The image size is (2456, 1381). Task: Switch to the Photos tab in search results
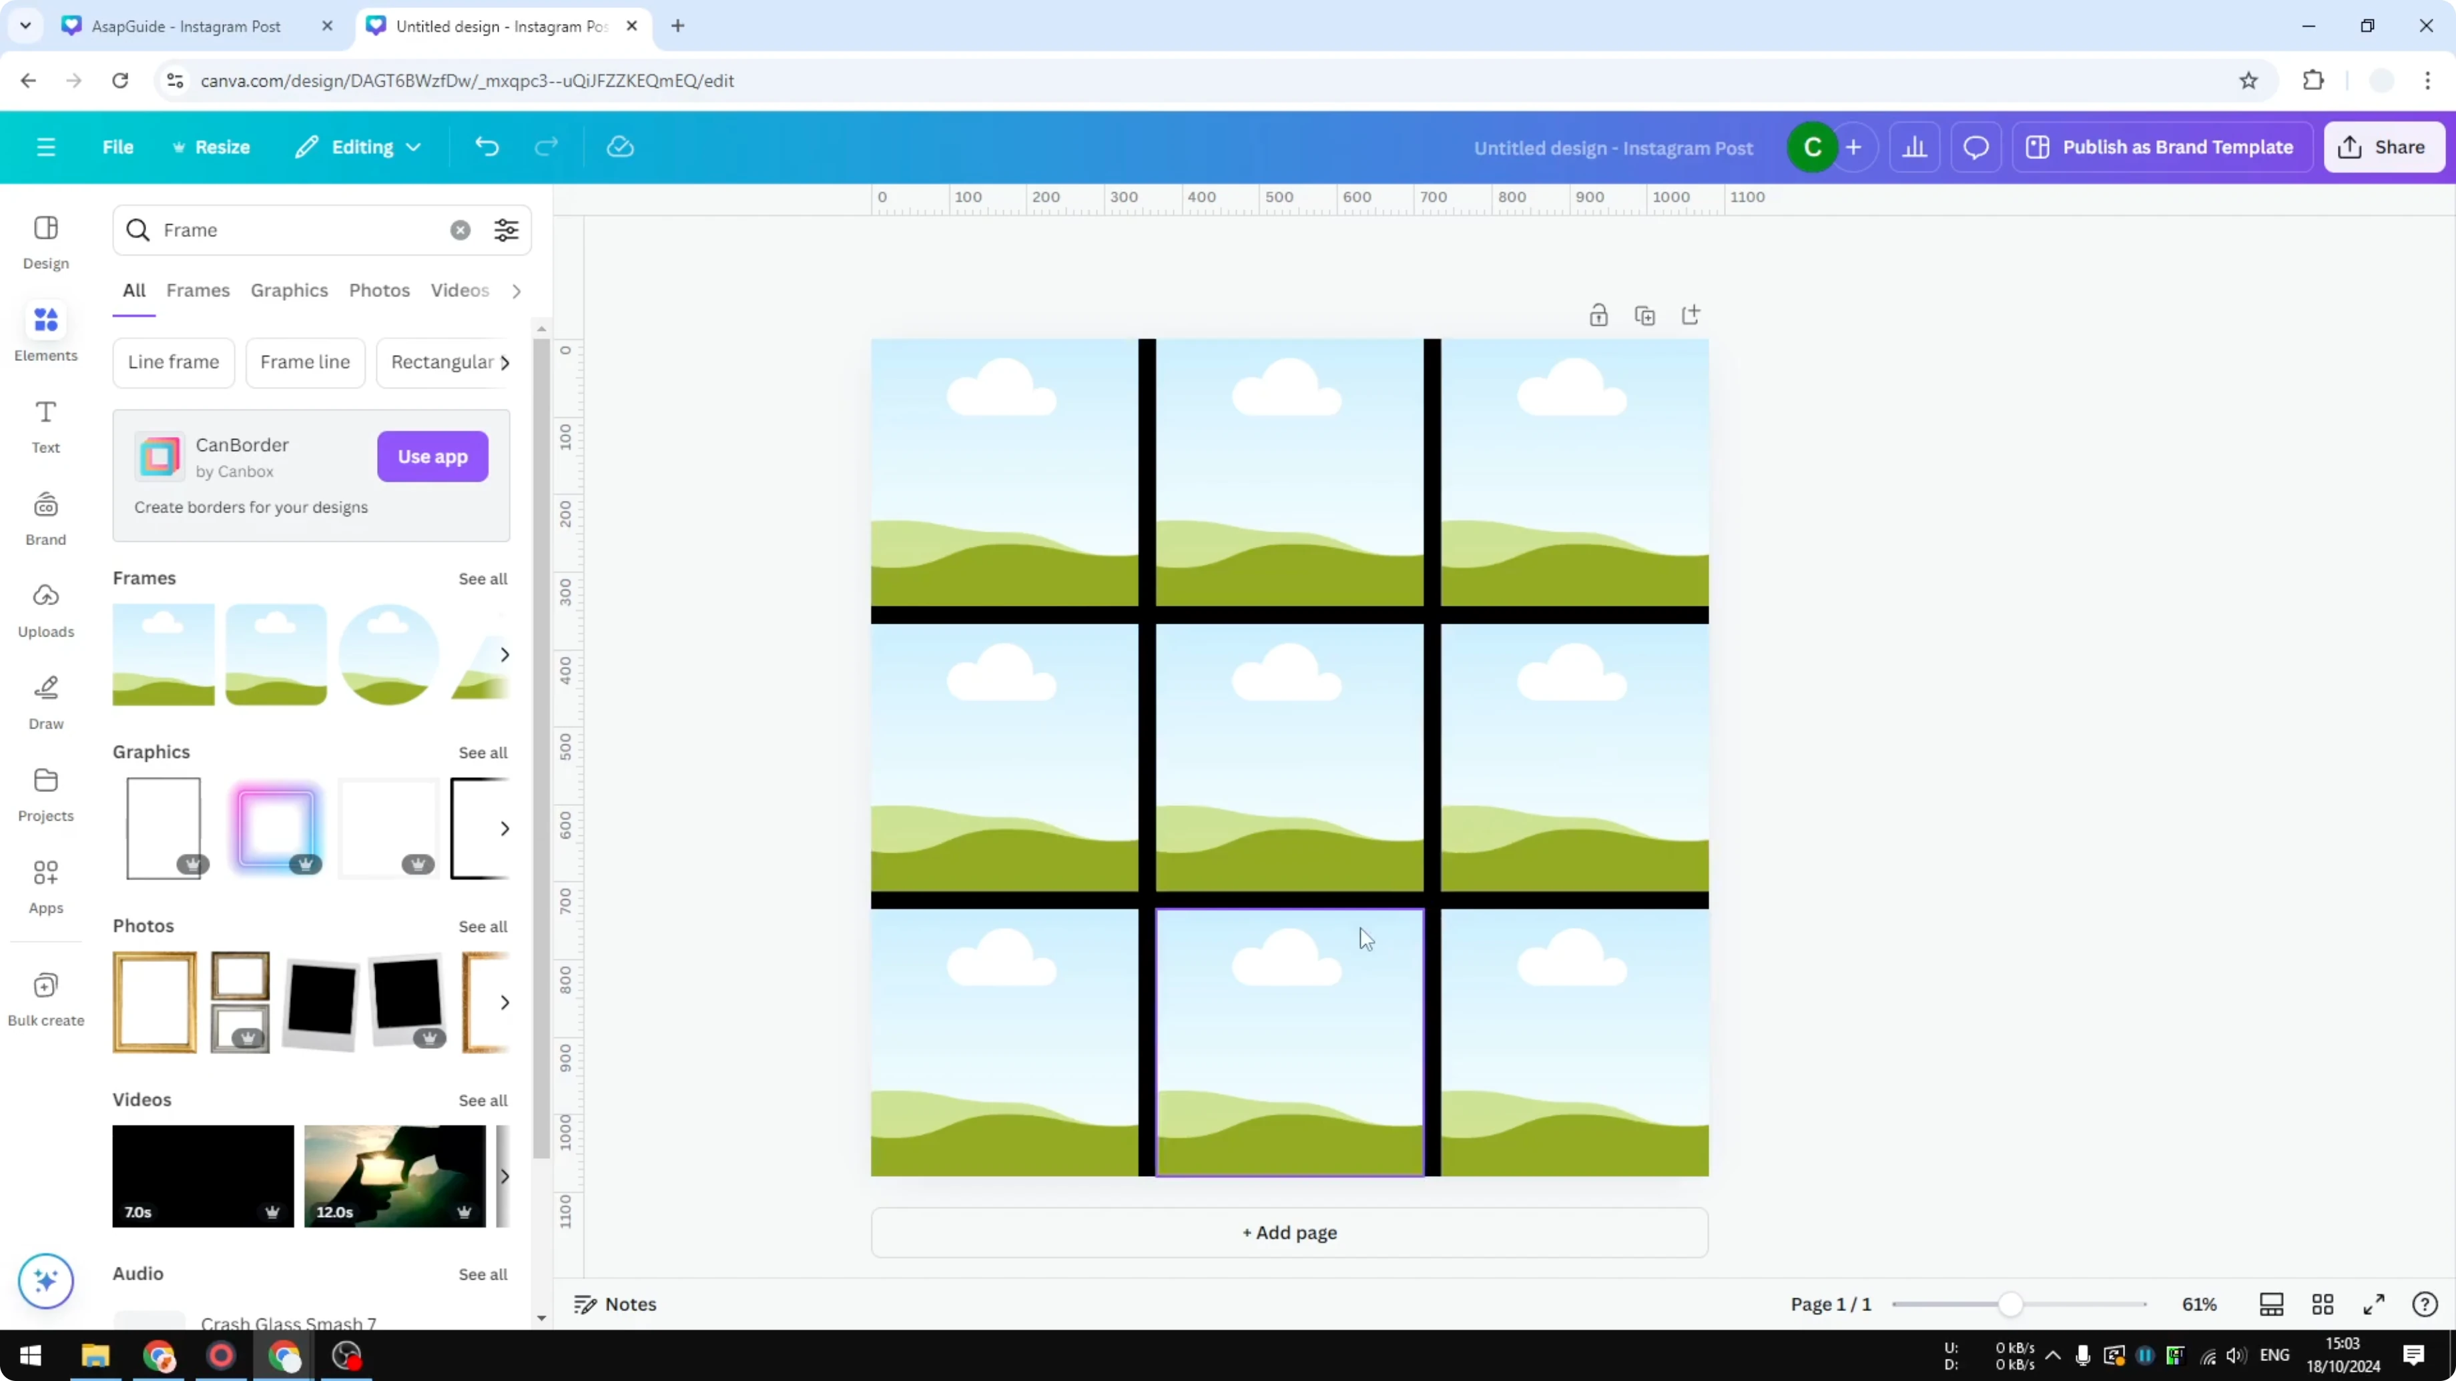pyautogui.click(x=378, y=290)
